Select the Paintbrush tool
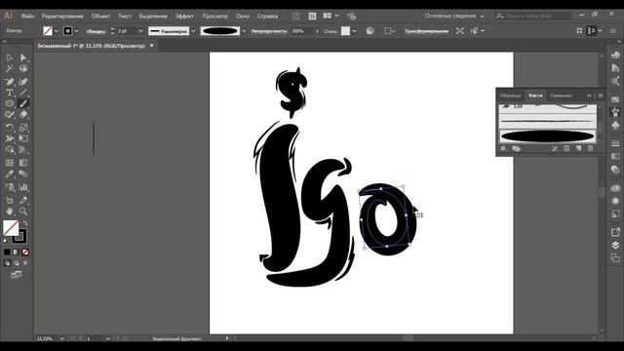Screen dimensions: 624x351 pos(23,103)
